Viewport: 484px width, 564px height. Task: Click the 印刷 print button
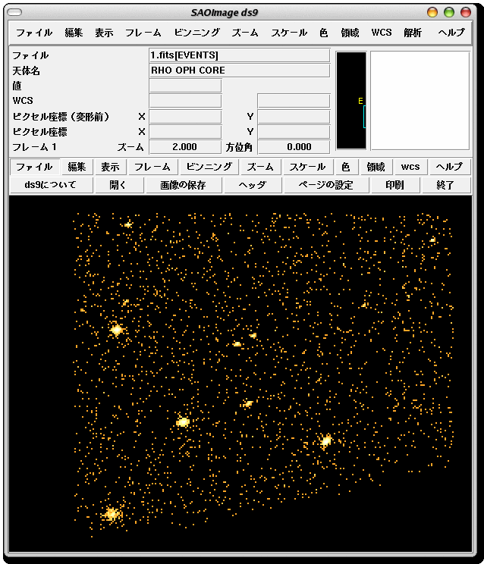[x=395, y=185]
